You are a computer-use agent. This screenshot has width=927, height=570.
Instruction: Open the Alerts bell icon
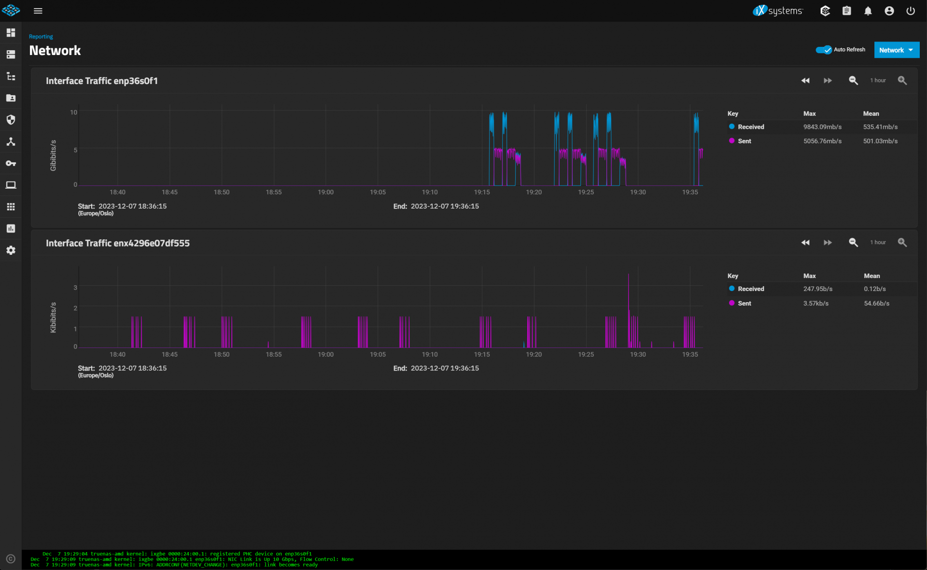point(868,11)
